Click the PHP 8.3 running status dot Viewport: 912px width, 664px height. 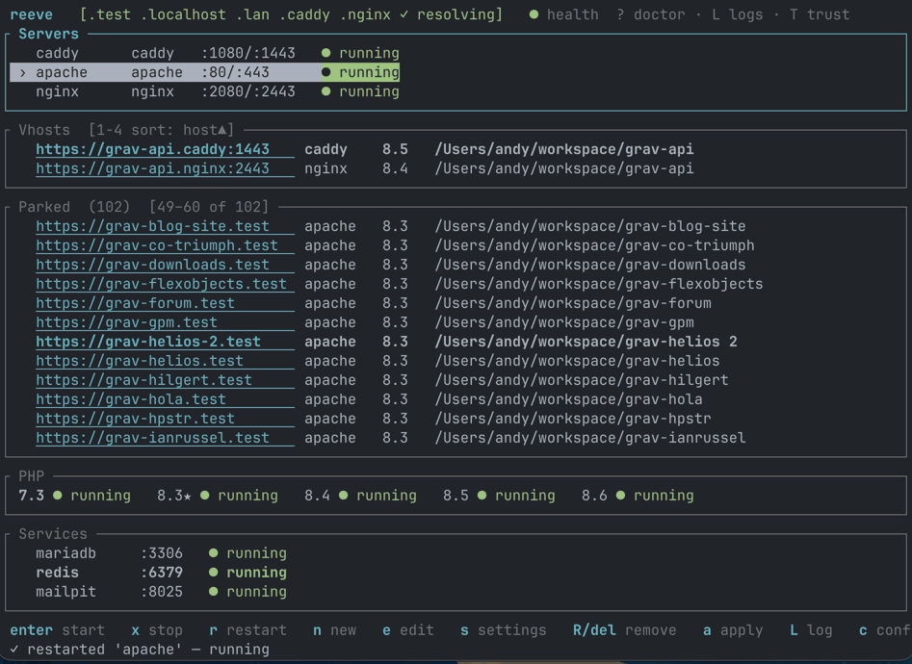[x=205, y=496]
